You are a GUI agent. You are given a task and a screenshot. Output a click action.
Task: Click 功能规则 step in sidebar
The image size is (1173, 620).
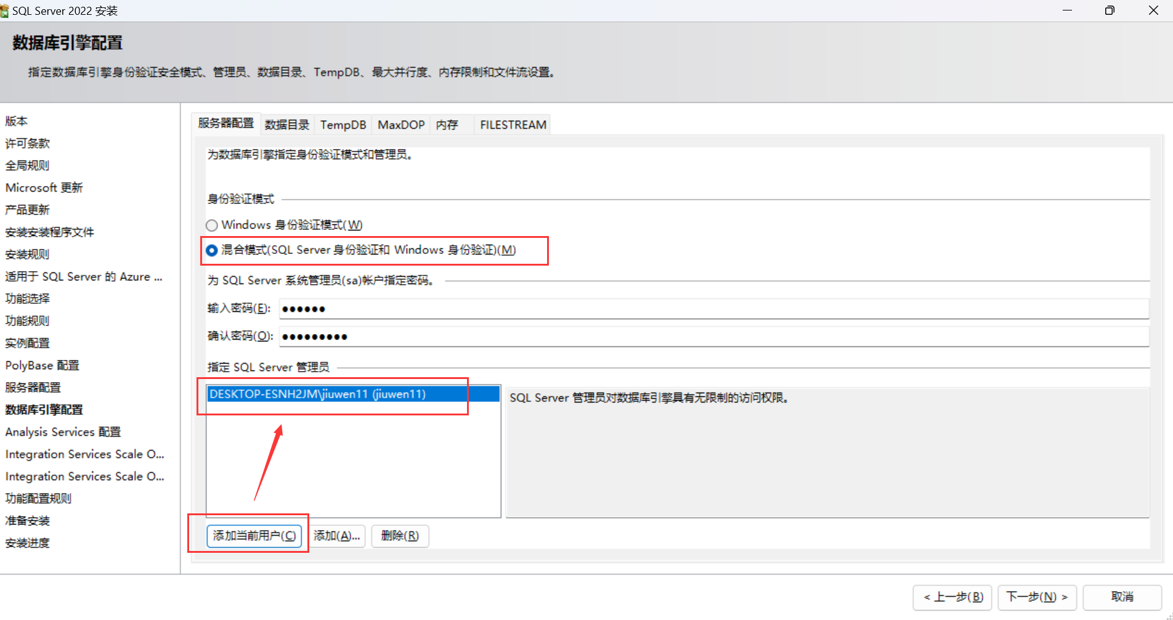coord(28,321)
